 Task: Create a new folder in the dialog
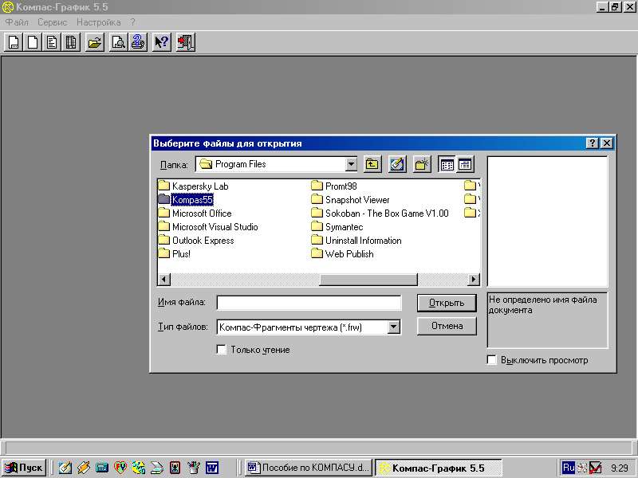coord(422,164)
